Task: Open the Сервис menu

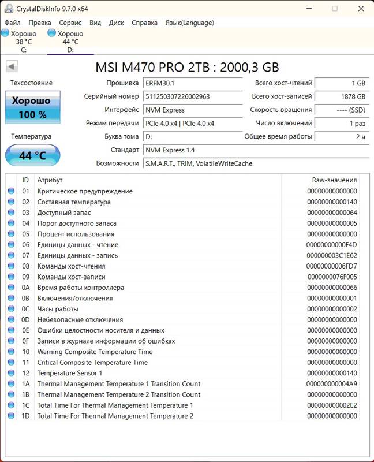Action: click(70, 23)
